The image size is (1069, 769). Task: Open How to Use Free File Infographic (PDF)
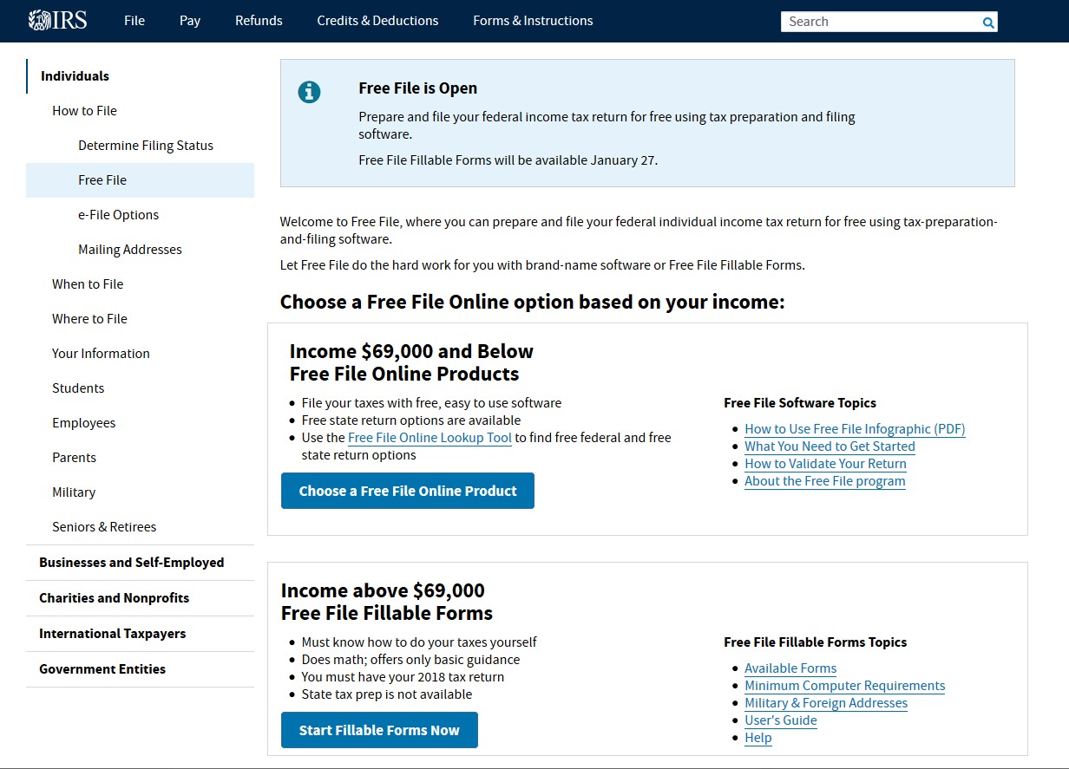click(x=855, y=429)
